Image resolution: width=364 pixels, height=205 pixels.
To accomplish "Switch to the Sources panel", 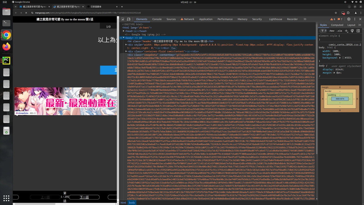I will click(x=171, y=19).
